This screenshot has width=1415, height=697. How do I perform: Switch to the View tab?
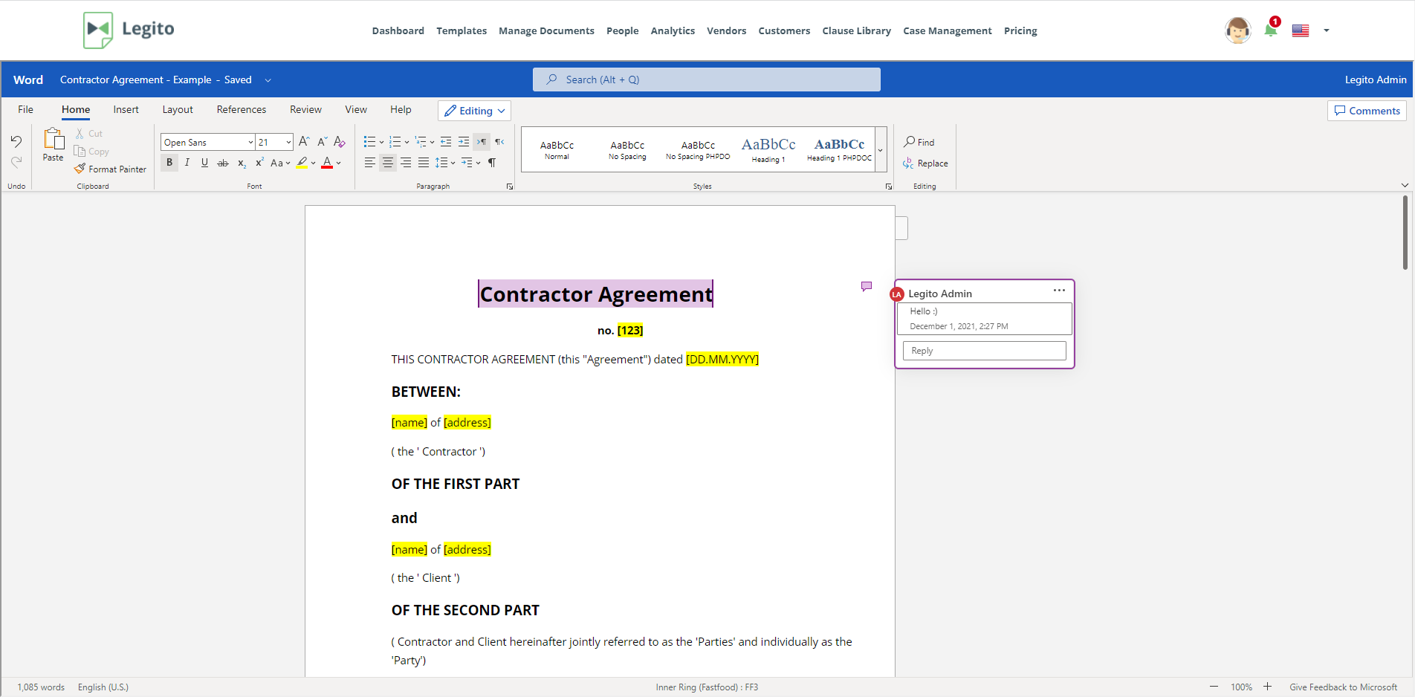click(x=356, y=109)
